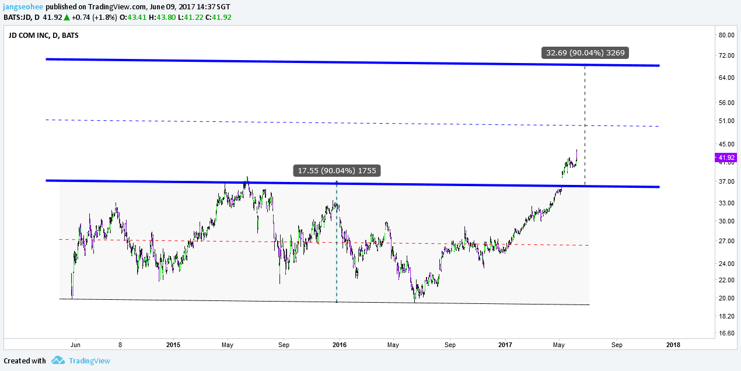The width and height of the screenshot is (741, 371).
Task: Click the 2017 label on time axis
Action: pos(505,345)
